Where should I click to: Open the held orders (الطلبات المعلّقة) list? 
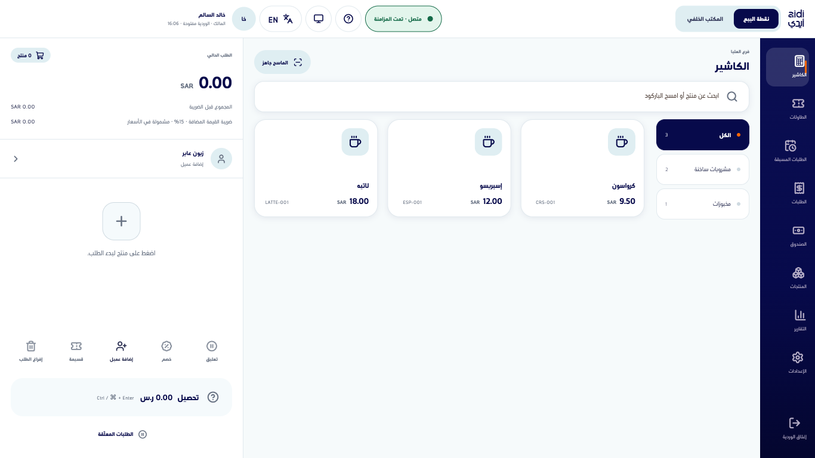point(122,434)
